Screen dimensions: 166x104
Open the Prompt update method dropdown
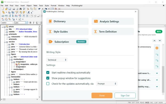click(x=107, y=84)
